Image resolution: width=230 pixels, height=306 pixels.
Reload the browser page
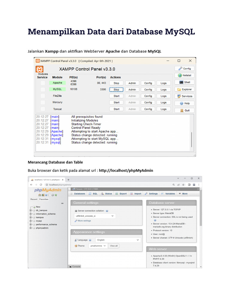point(41,185)
